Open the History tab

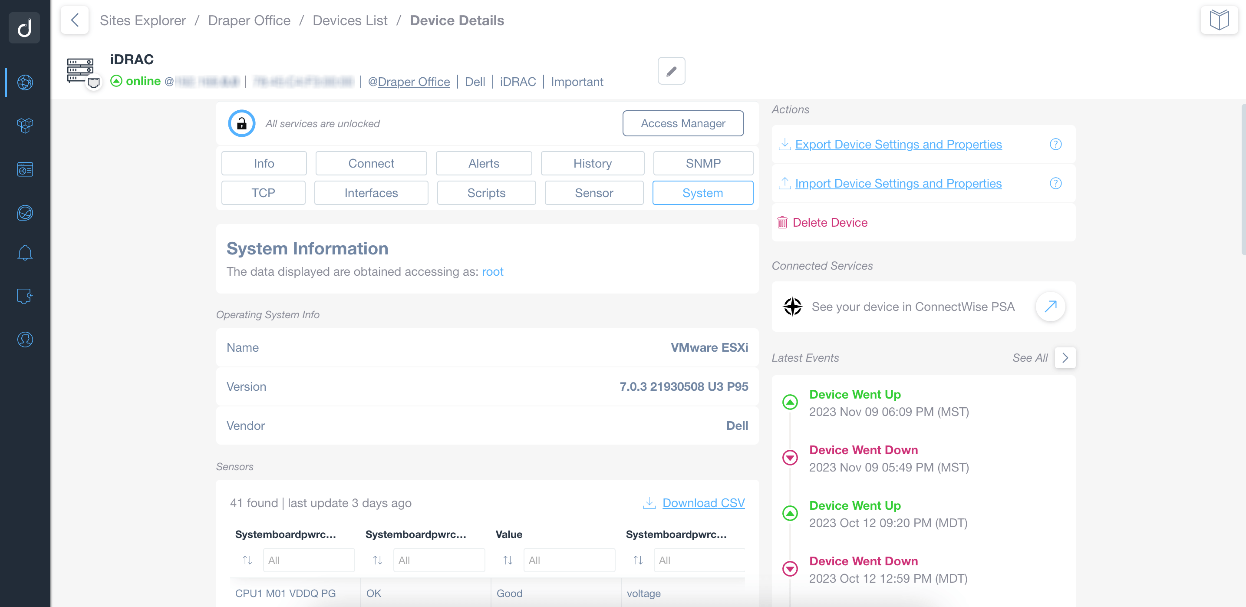point(592,164)
